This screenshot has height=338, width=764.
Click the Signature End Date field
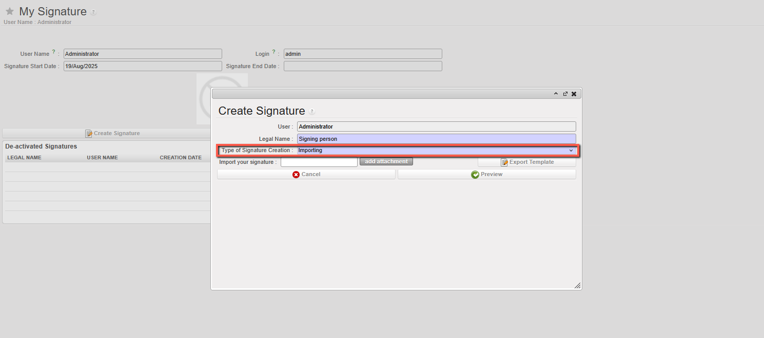(x=363, y=66)
